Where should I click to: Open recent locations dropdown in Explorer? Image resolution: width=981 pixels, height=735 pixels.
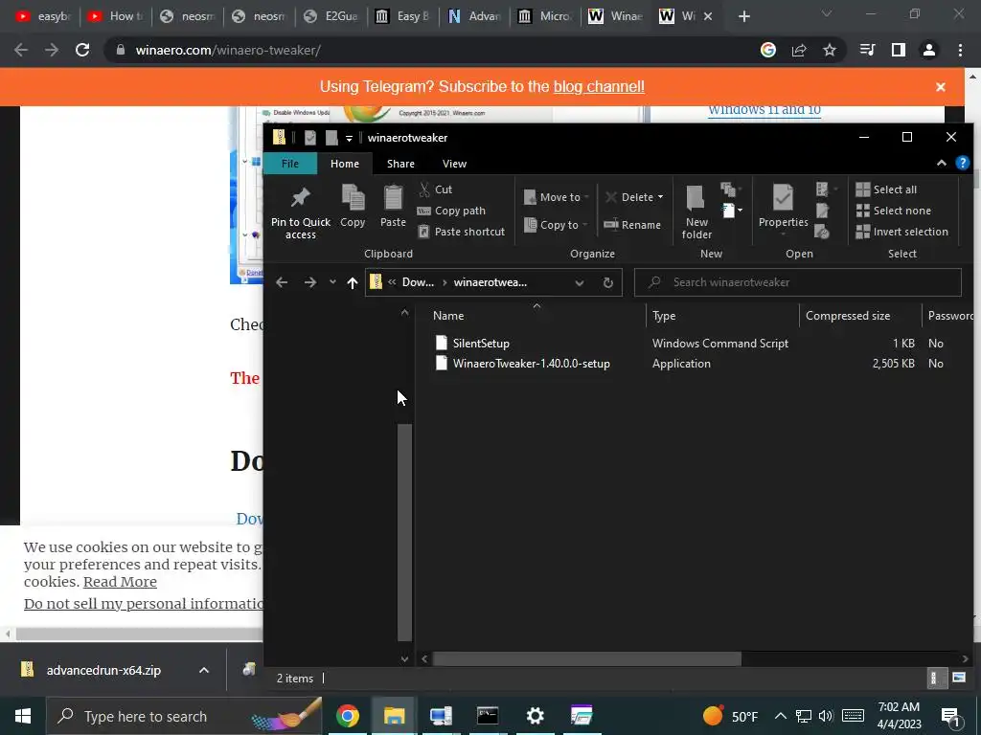coord(332,282)
